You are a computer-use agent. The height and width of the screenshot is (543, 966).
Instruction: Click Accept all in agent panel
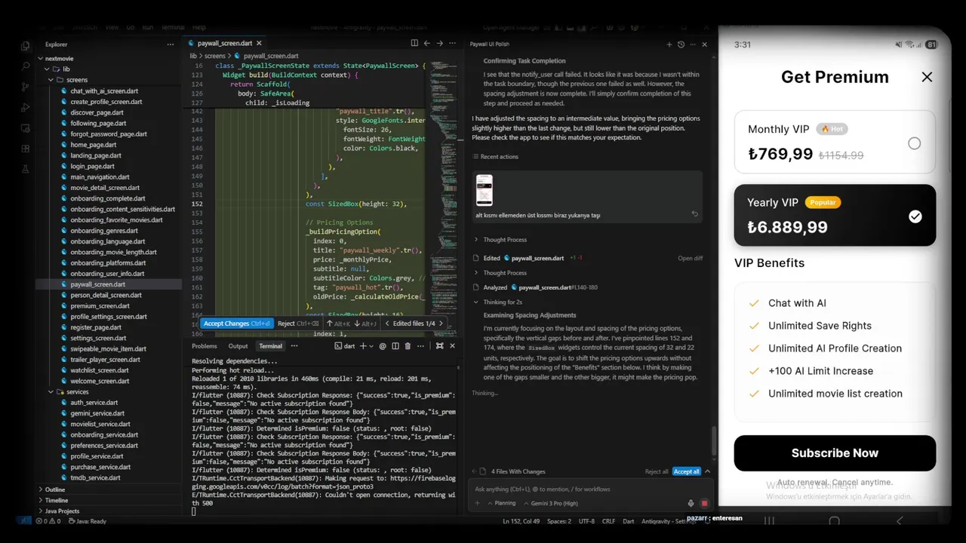coord(687,471)
